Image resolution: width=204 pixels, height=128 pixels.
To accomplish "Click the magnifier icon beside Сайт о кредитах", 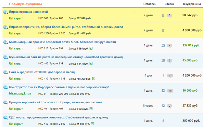I will pos(6,72).
